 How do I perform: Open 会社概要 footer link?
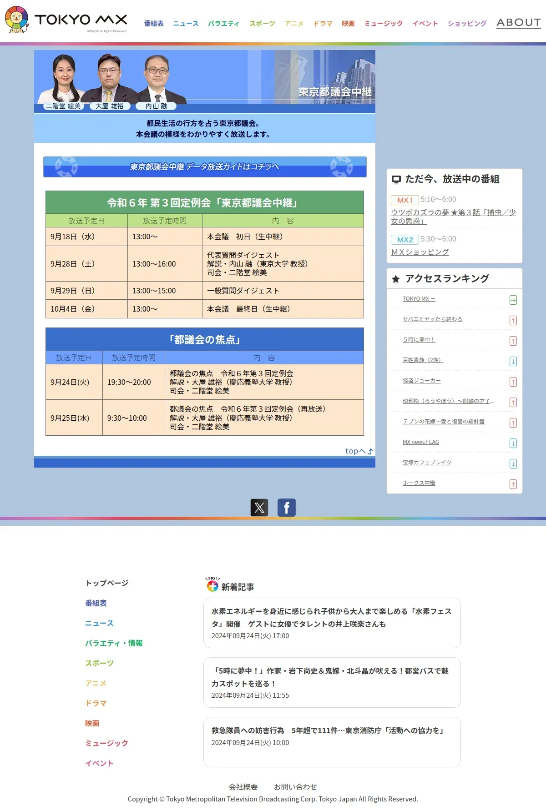pos(243,787)
